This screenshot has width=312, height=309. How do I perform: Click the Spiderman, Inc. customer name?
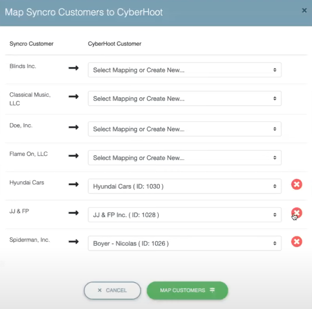(29, 240)
